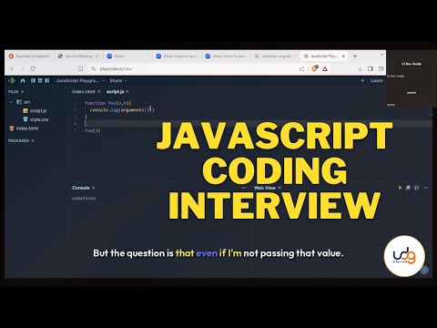Click the Brave Rewards triangle icon
437x328 pixels.
point(325,69)
